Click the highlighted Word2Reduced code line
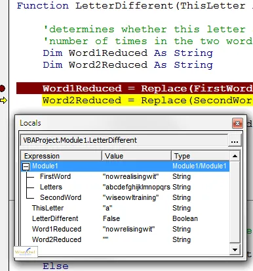The image size is (253, 271). coord(147,101)
